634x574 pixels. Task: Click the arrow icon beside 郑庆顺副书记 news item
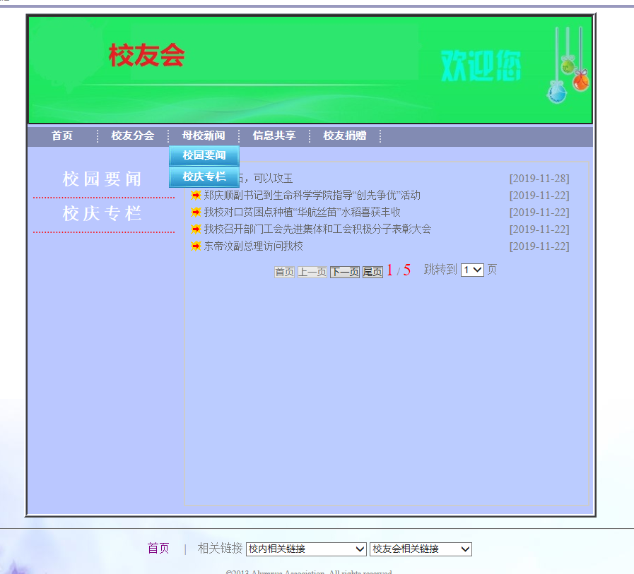coord(196,196)
